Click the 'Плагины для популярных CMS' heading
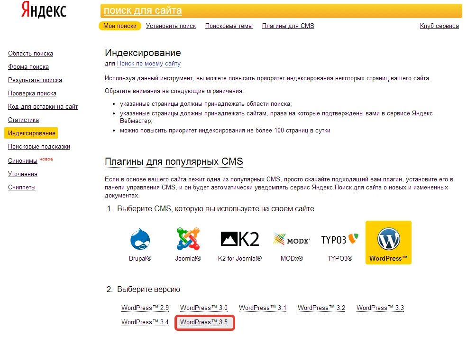Viewport: 467px width, 338px height. pos(174,161)
